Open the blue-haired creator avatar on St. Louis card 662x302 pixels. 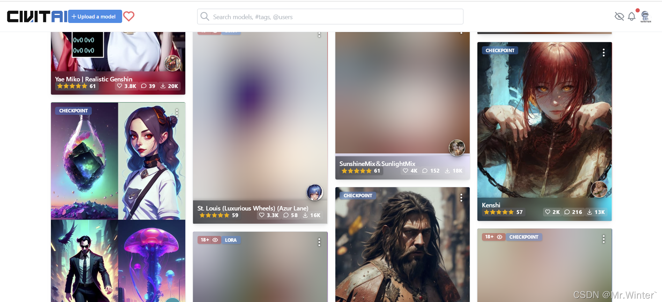pyautogui.click(x=315, y=192)
